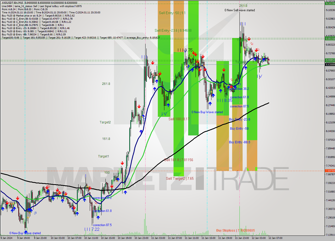The width and height of the screenshot is (335, 241).
Task: Click the 'I I I 8.75' wave label
Action: (185, 50)
